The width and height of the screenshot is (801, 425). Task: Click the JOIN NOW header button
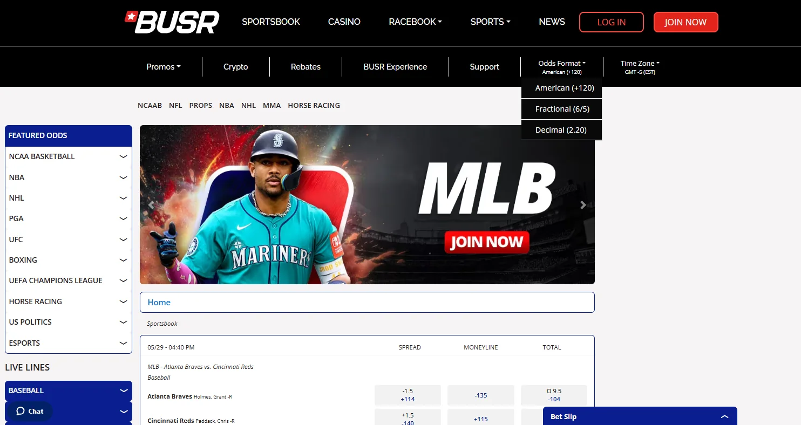(685, 22)
